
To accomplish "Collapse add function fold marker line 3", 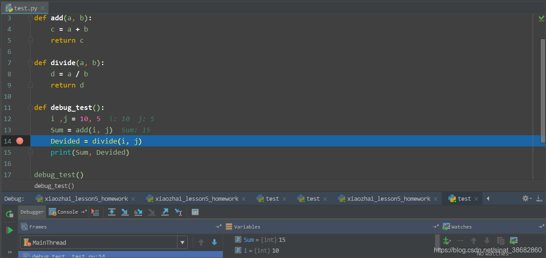I will click(30, 18).
